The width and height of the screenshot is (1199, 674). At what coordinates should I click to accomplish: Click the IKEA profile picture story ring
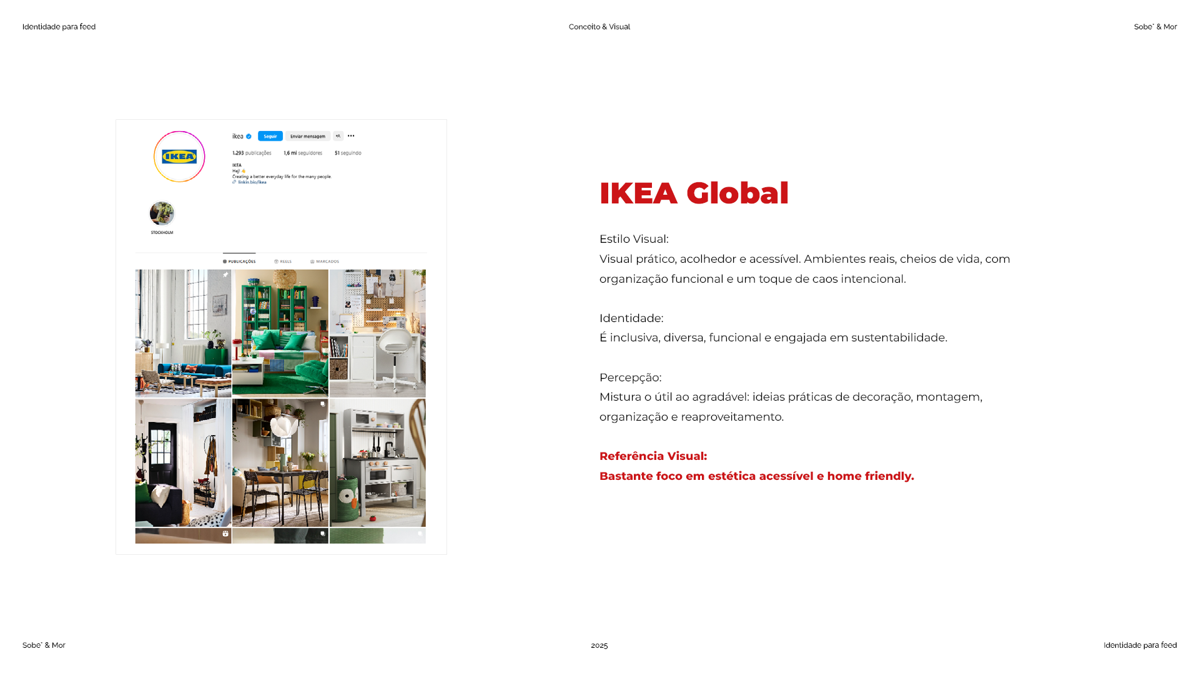(179, 157)
